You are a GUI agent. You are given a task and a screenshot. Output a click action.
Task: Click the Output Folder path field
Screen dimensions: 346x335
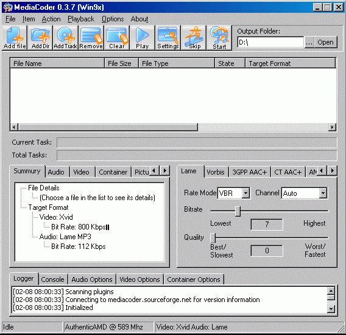[270, 42]
